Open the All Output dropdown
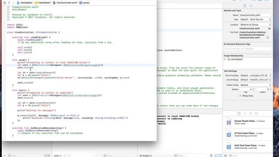Image resolution: width=279 pixels, height=157 pixels. [145, 156]
